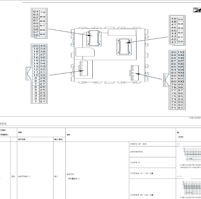This screenshot has width=201, height=199.
Task: Click pin 67 in the upper-left connector
Action: pyautogui.click(x=43, y=25)
